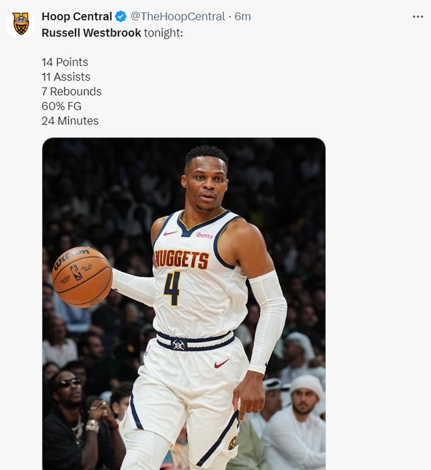Click the Wilson basketball in the photo
This screenshot has width=431, height=470.
(82, 277)
